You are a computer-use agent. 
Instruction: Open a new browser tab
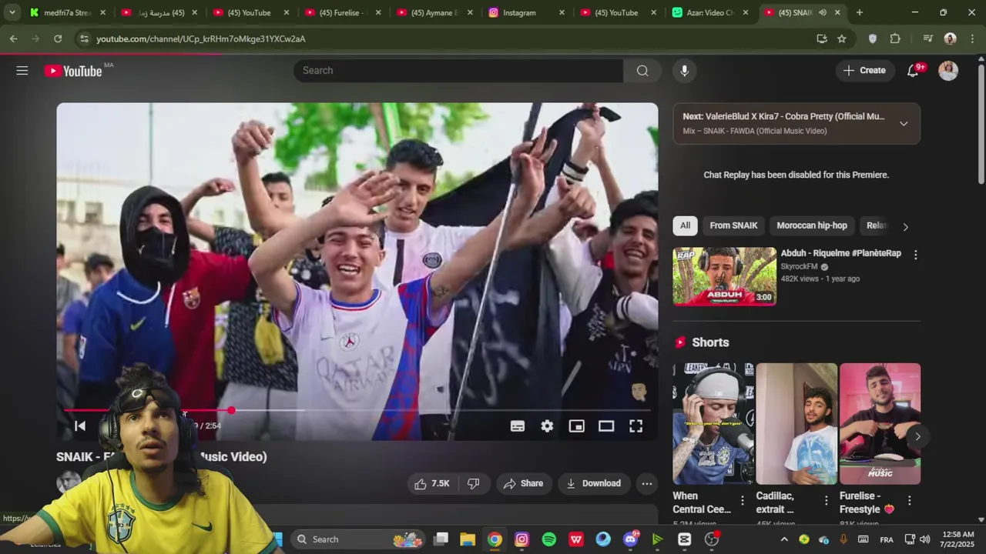[859, 12]
